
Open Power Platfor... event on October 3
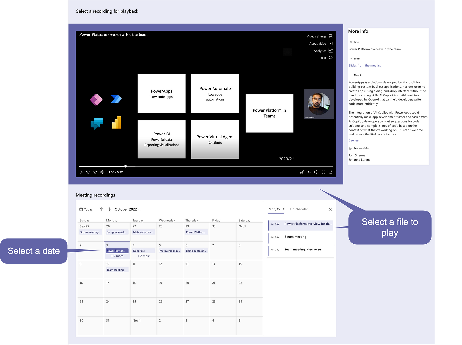coord(117,251)
